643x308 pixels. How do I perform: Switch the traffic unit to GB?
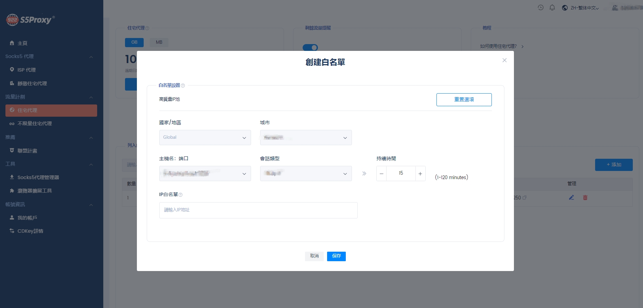[x=134, y=42]
